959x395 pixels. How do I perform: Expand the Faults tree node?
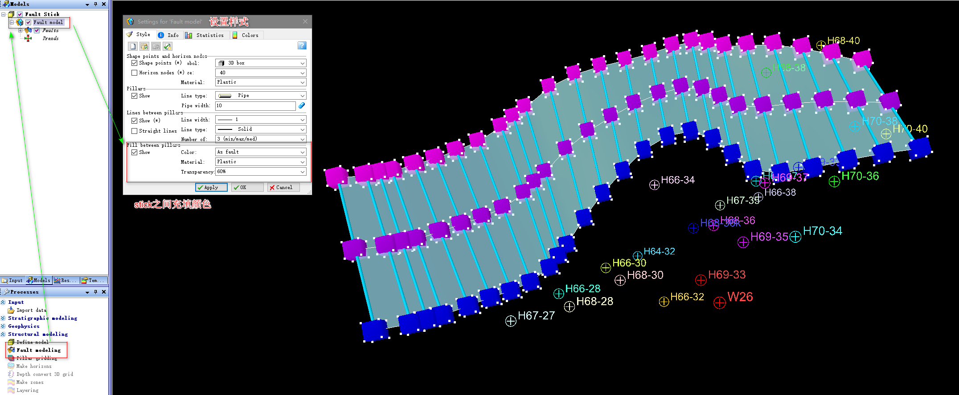point(20,30)
